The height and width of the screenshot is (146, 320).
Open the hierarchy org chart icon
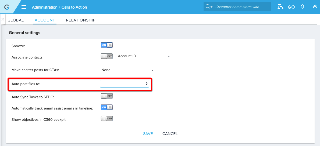[280, 7]
